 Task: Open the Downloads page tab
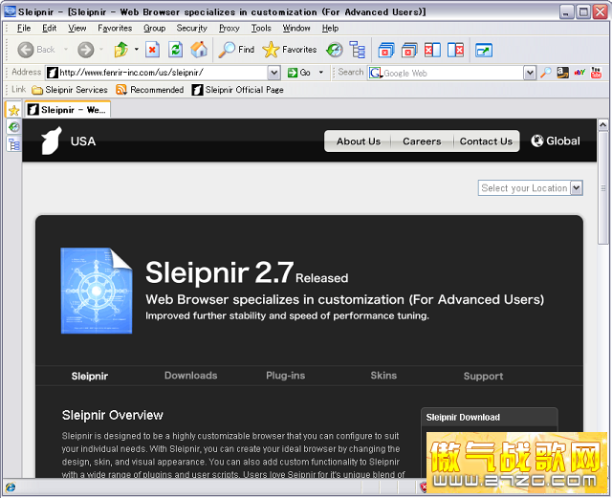pos(191,376)
